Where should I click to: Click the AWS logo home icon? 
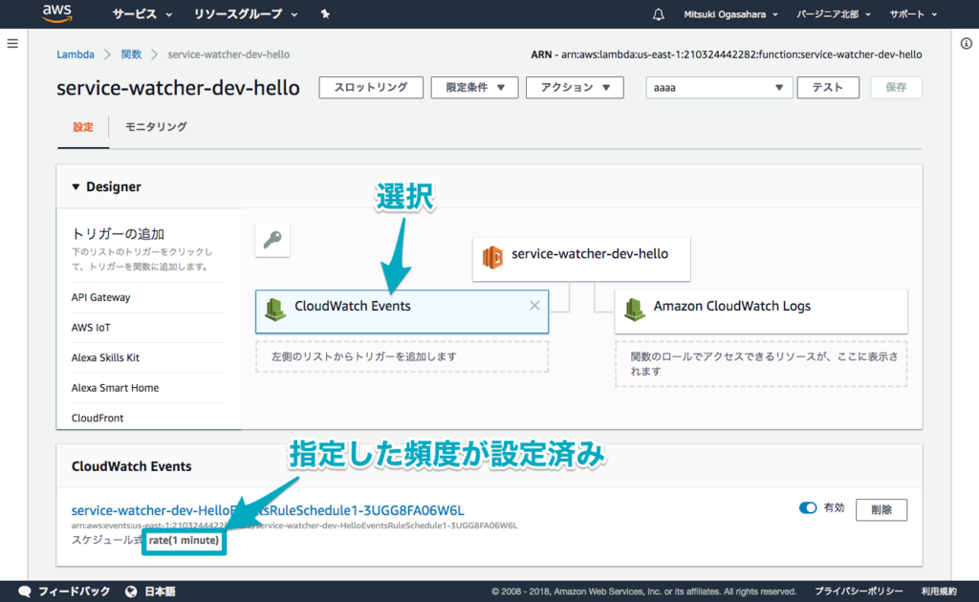pos(56,13)
